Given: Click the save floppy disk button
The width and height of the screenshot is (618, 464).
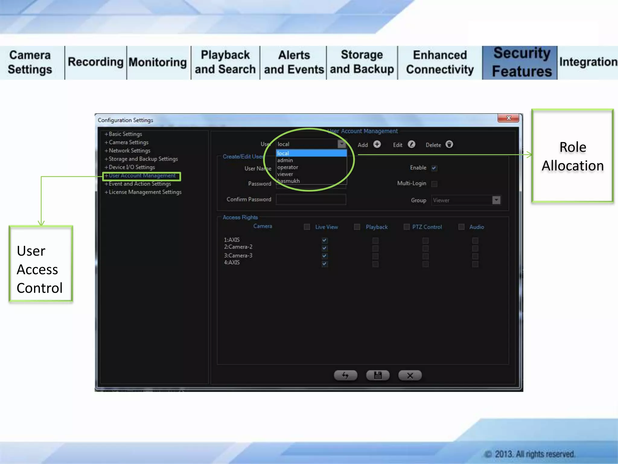Looking at the screenshot, I should pyautogui.click(x=378, y=375).
